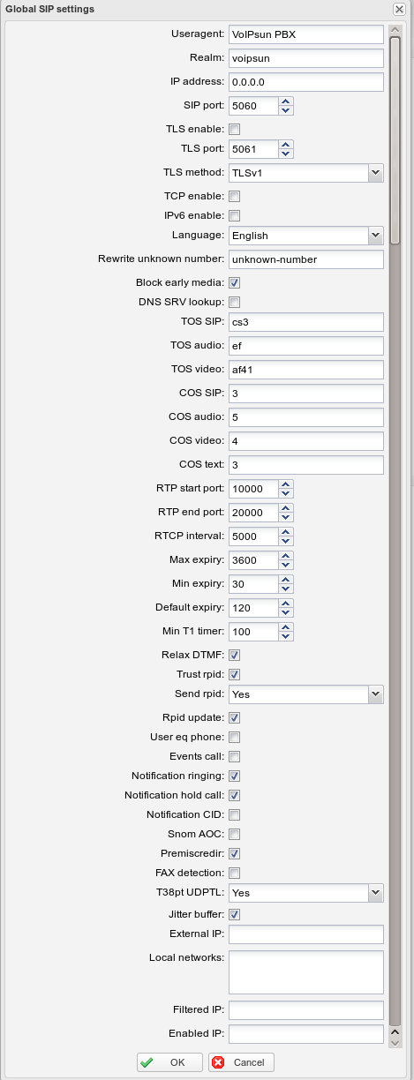Enable FAX detection checkbox

[235, 874]
